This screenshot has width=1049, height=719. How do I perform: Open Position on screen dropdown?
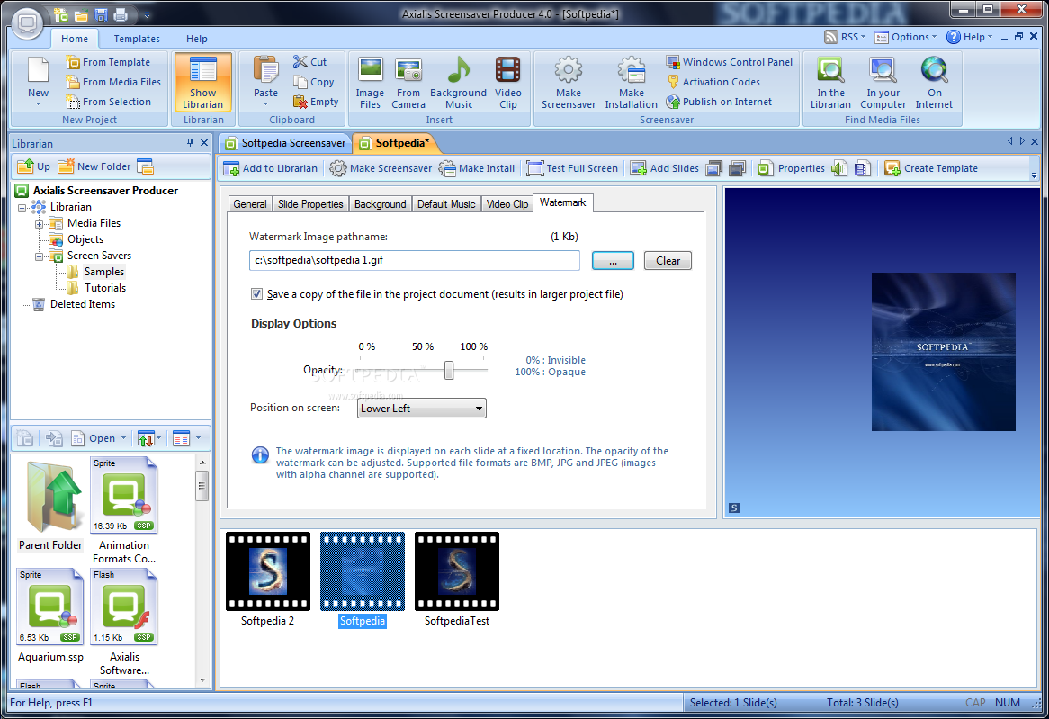click(421, 409)
